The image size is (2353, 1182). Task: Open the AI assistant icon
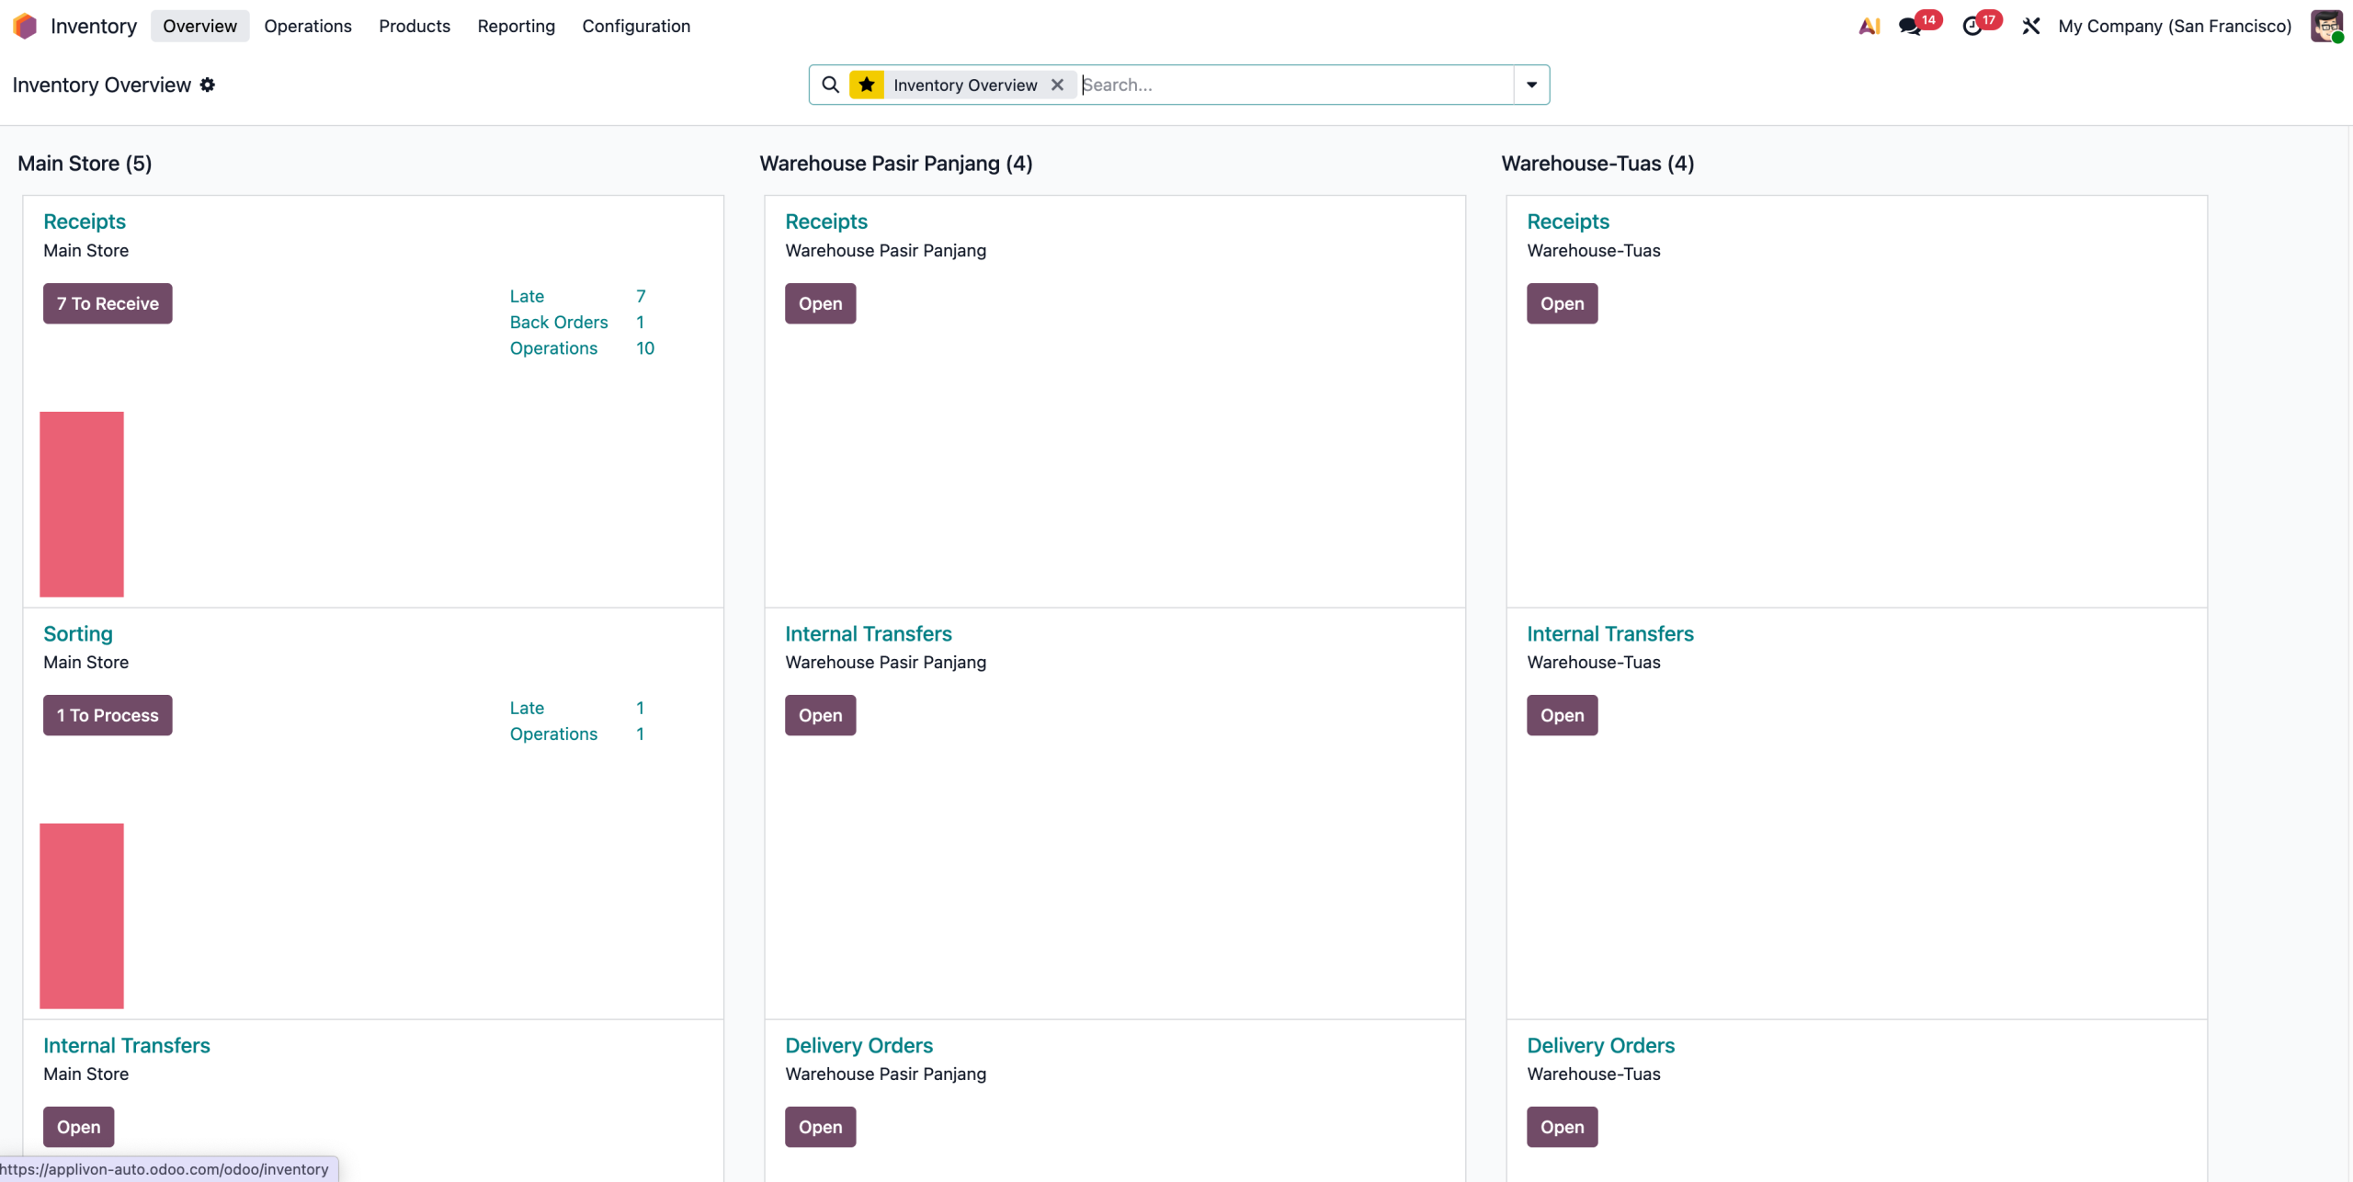1869,27
